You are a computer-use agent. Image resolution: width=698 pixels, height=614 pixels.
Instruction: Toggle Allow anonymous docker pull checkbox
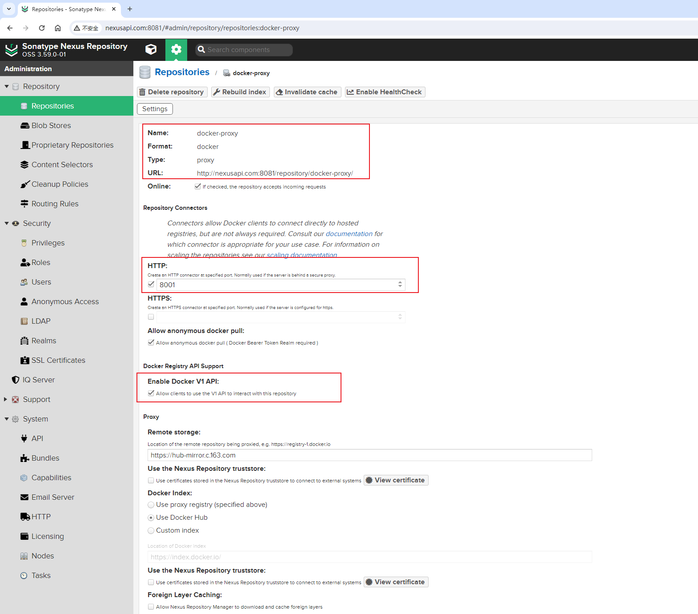click(151, 342)
